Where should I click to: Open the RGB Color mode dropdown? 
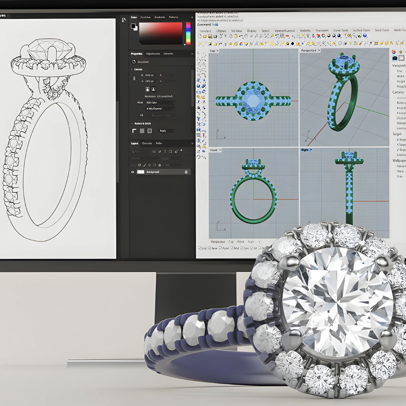pos(160,102)
